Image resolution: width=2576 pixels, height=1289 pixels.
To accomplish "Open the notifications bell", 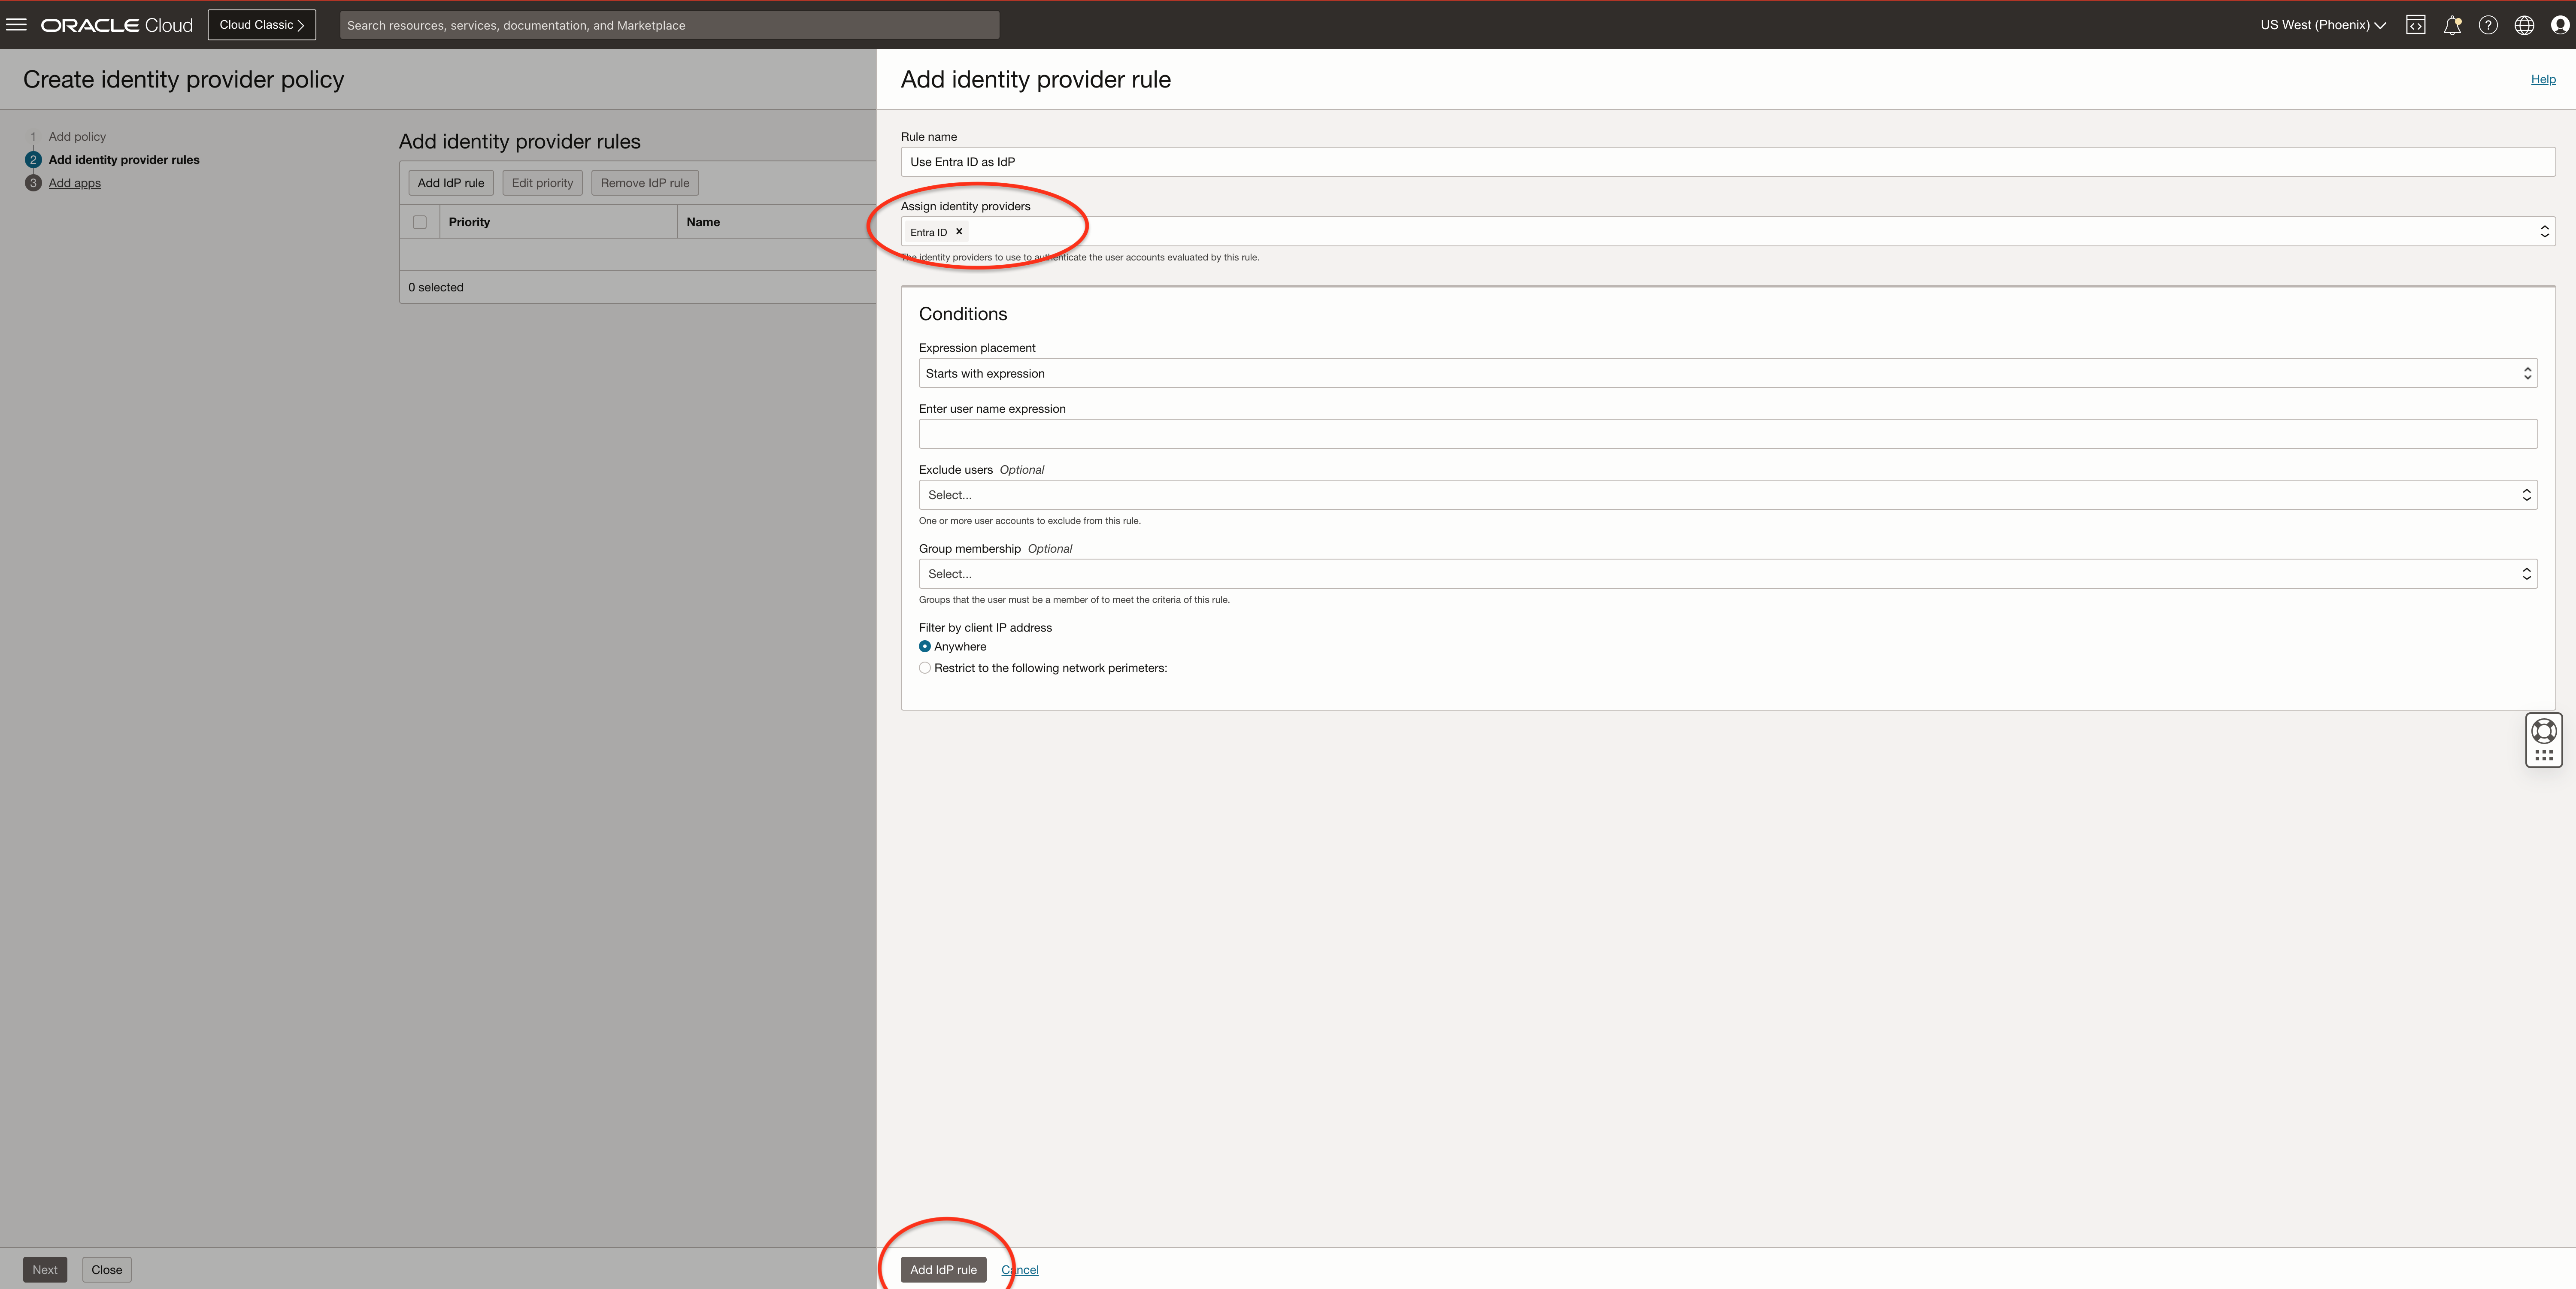I will 2451,25.
